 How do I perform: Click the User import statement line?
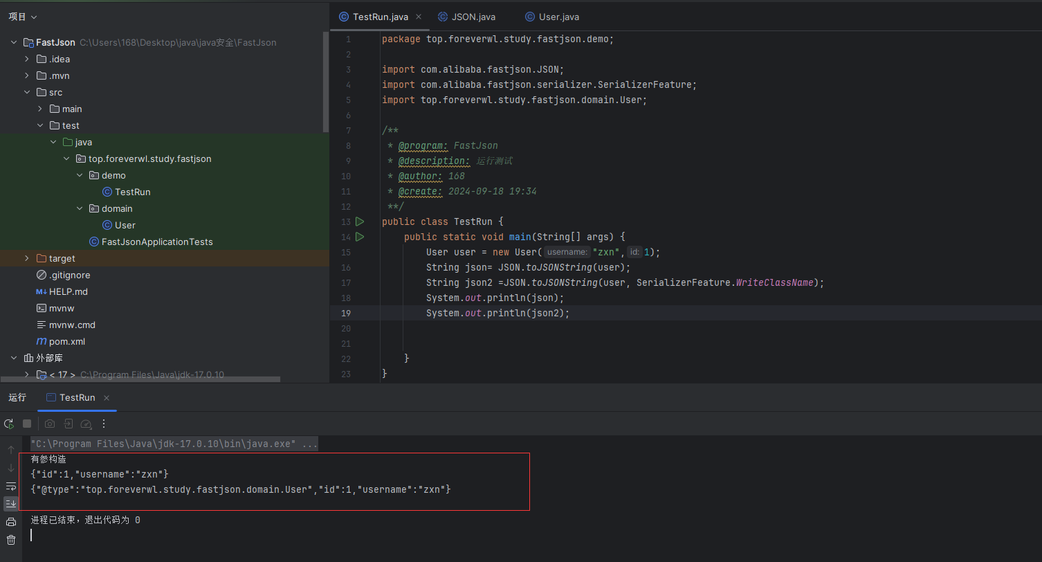coord(515,100)
